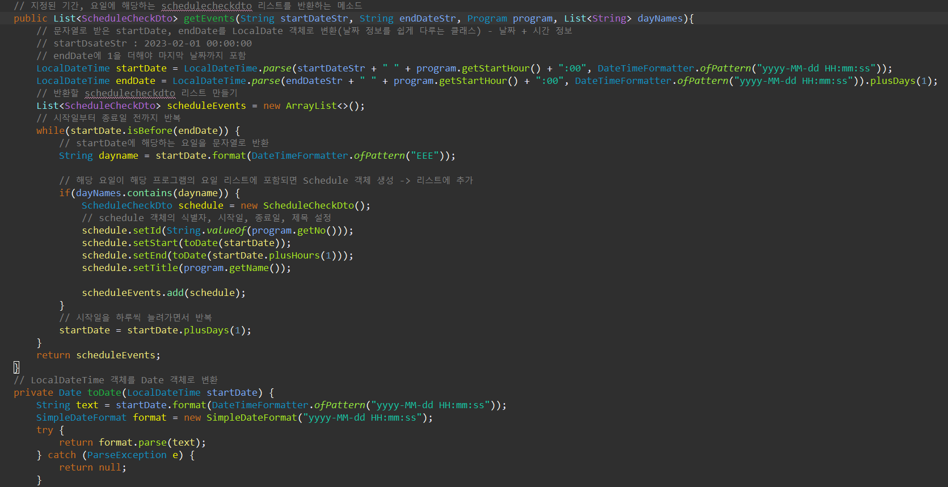This screenshot has height=487, width=948.
Task: Click the comment 'startDsateStr : 2023-02-01 00:00:00'
Action: [x=144, y=44]
